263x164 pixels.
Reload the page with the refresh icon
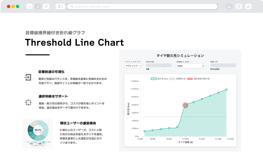coord(46,7)
